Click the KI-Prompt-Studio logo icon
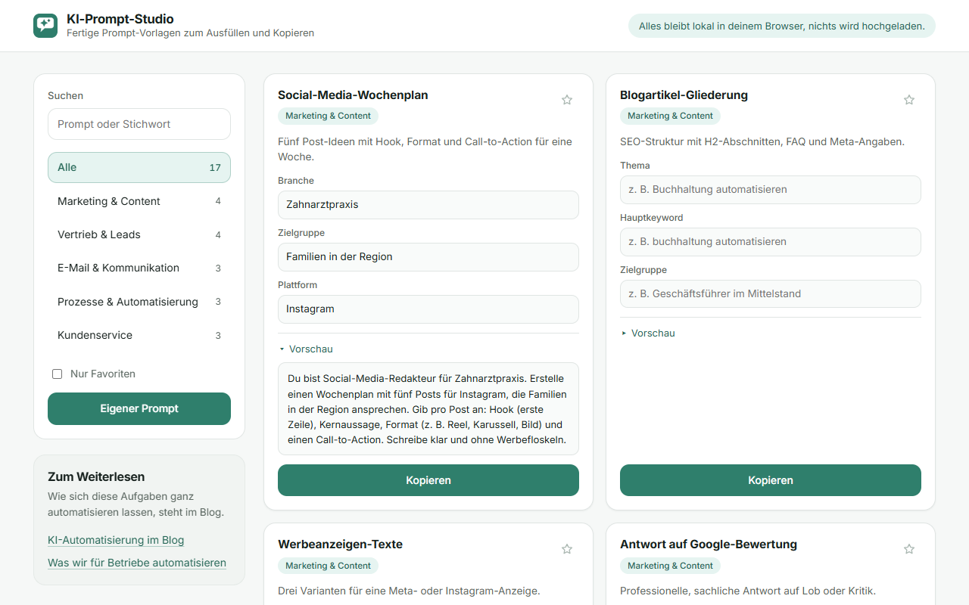 [45, 26]
